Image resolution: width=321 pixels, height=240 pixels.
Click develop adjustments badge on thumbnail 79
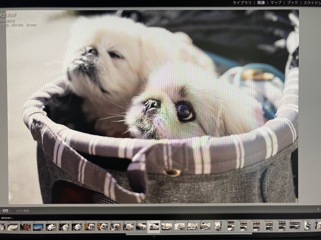[284, 229]
